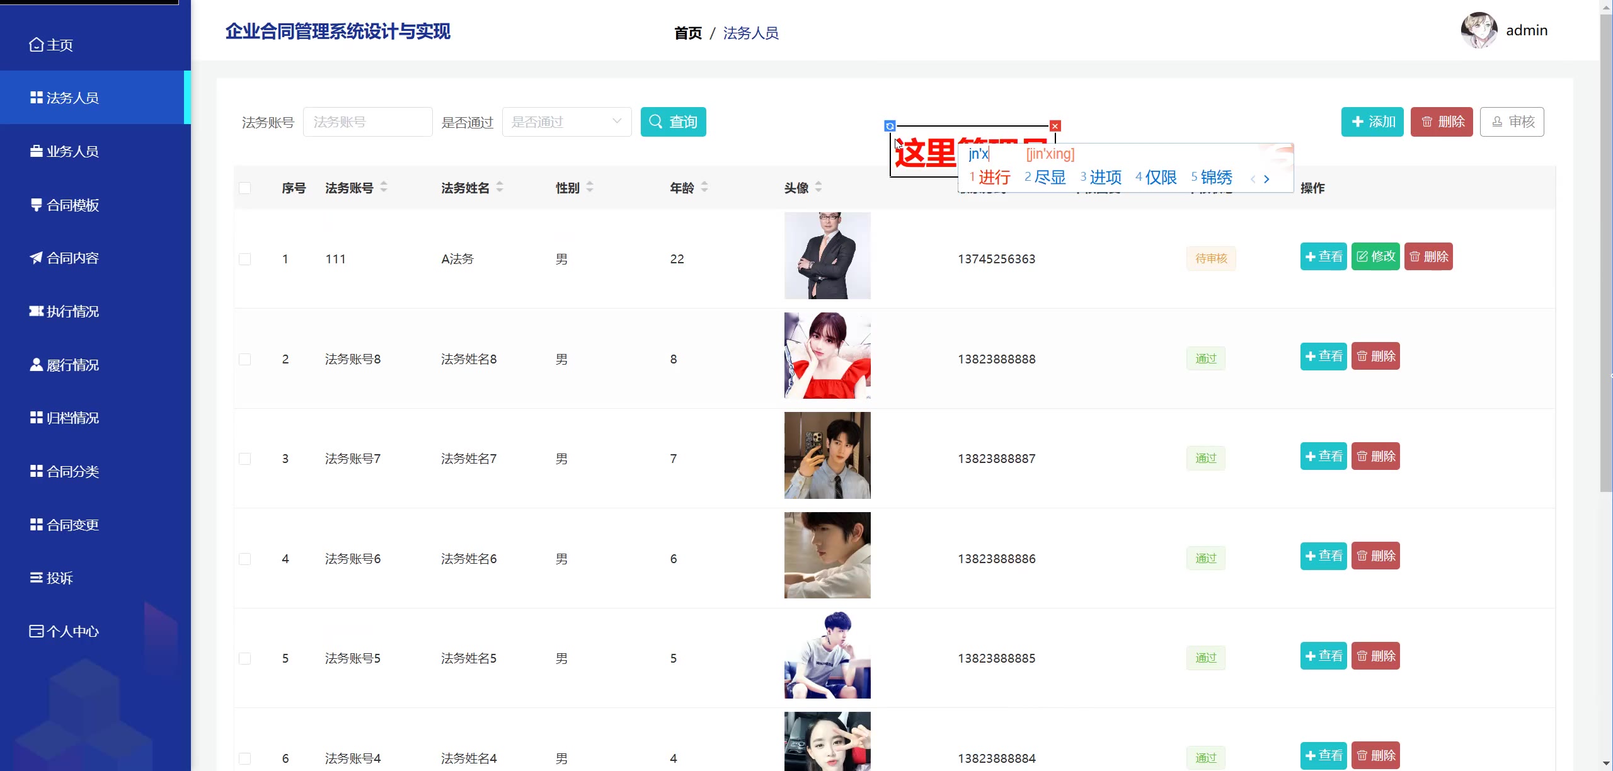Click the blue refresh handle on the annotation box
1613x771 pixels.
[x=890, y=126]
